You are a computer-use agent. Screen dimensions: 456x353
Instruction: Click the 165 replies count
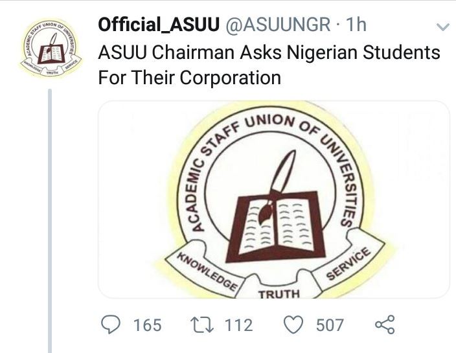(x=147, y=325)
